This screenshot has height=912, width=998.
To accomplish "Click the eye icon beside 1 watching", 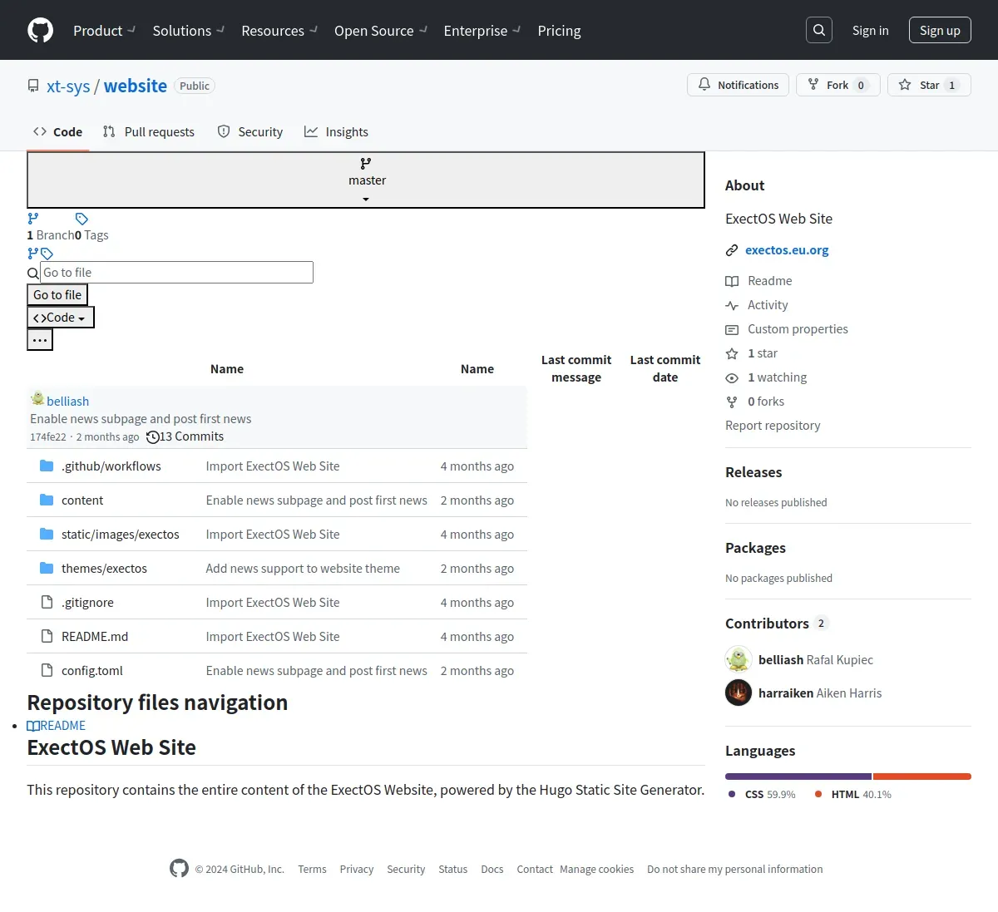I will coord(732,377).
